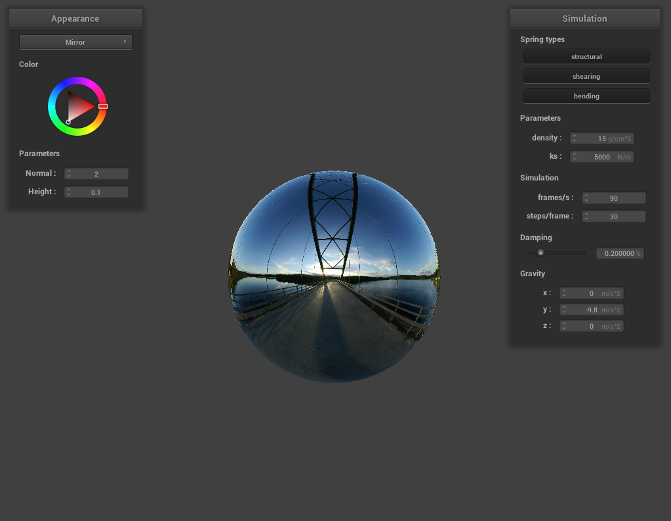Screen dimensions: 671x521
Task: Click the Gravity x value field
Action: 592,293
